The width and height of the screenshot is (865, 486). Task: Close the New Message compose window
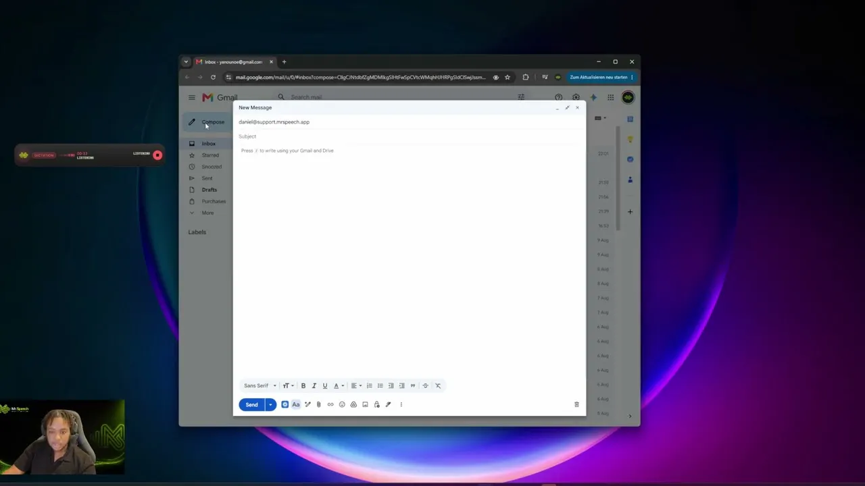[x=577, y=107]
